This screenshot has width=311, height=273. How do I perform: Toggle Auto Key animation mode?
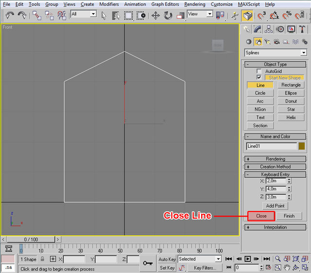tap(167, 259)
